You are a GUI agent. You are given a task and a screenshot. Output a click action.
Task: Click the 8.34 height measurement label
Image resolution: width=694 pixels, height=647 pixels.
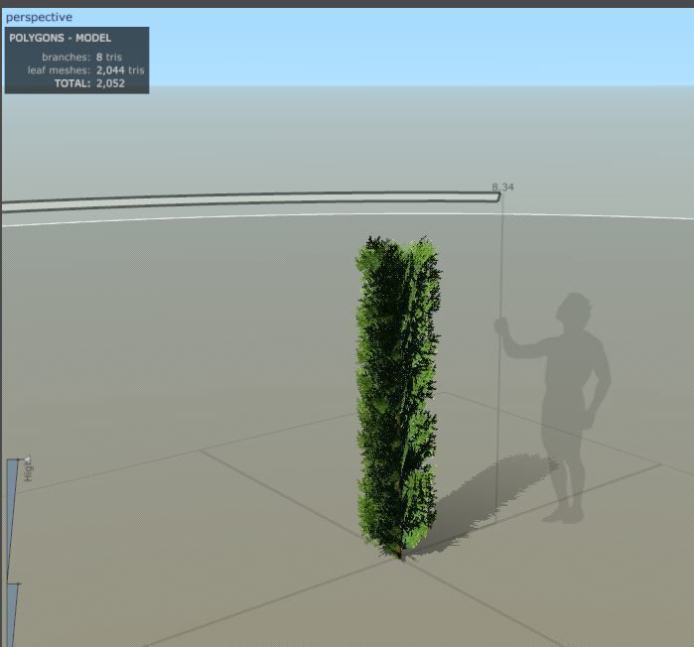point(503,188)
